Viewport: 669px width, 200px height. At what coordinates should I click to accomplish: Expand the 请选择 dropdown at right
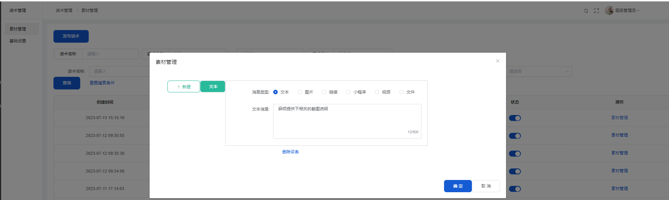[x=538, y=71]
